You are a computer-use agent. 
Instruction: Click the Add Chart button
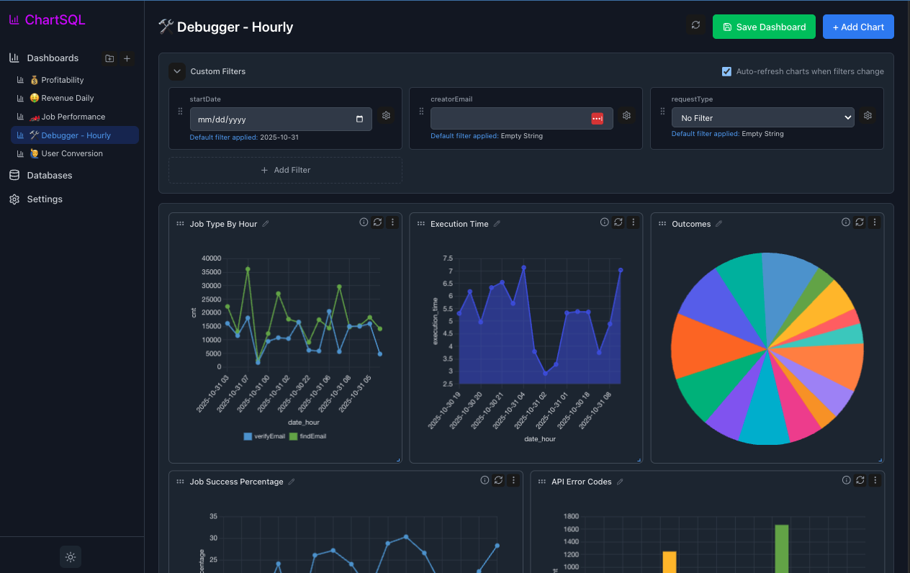coord(858,27)
